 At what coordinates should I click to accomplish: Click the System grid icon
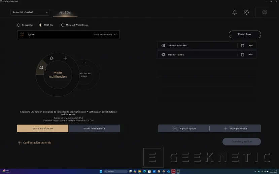coord(23,35)
